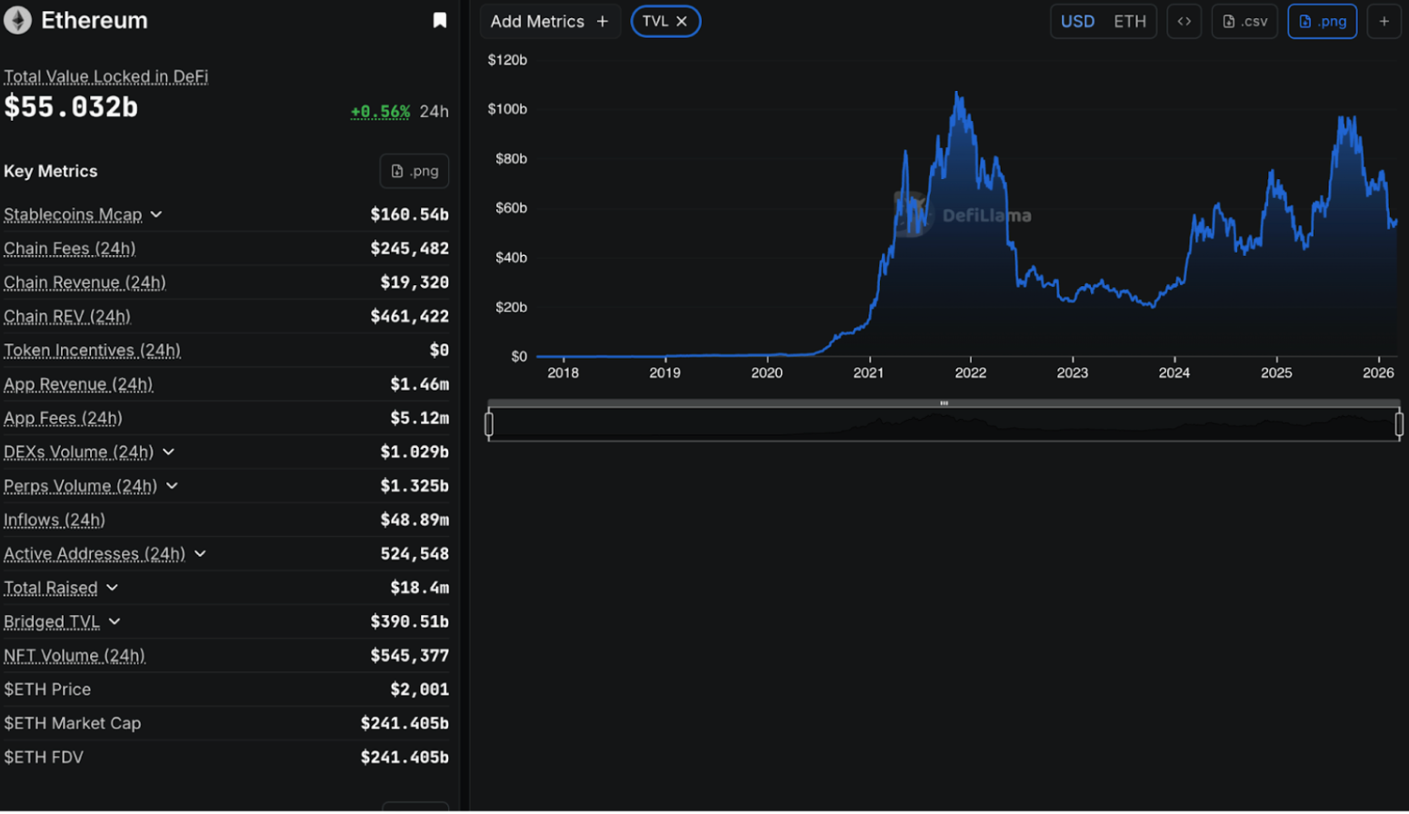This screenshot has height=814, width=1409.
Task: Click the right handle of the range slider
Action: pyautogui.click(x=1399, y=424)
